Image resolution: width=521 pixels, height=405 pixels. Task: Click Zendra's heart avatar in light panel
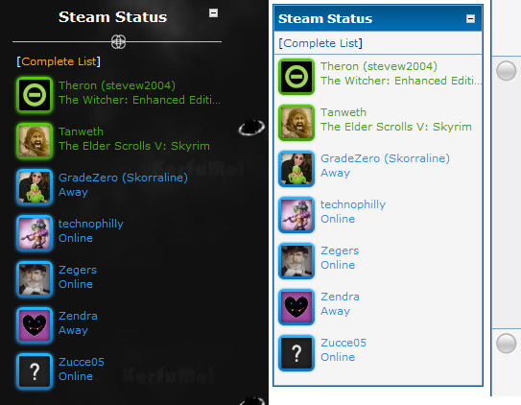click(296, 307)
